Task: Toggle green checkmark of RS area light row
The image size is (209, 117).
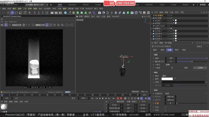Action: 171,16
